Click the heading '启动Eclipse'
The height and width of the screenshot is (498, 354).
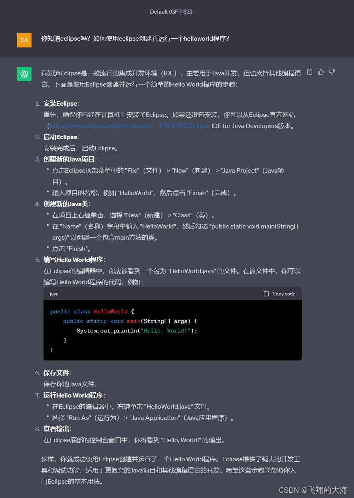tap(60, 137)
